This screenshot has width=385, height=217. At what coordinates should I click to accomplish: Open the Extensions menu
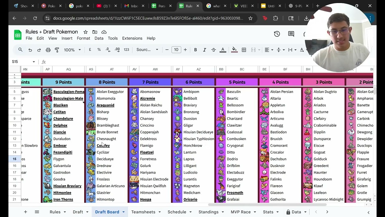tap(132, 38)
